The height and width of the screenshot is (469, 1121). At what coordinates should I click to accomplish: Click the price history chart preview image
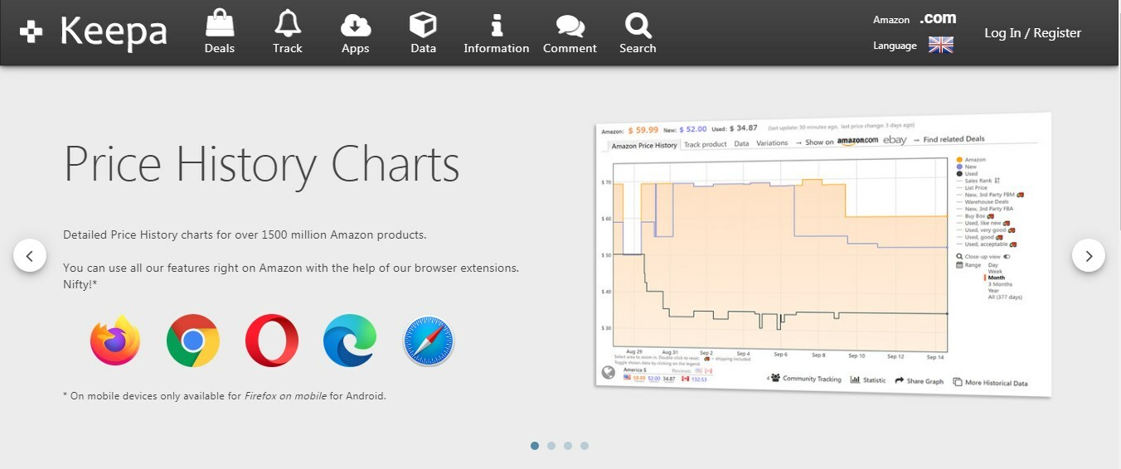pos(823,254)
